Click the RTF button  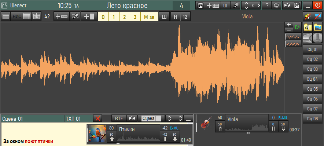pos(119,118)
